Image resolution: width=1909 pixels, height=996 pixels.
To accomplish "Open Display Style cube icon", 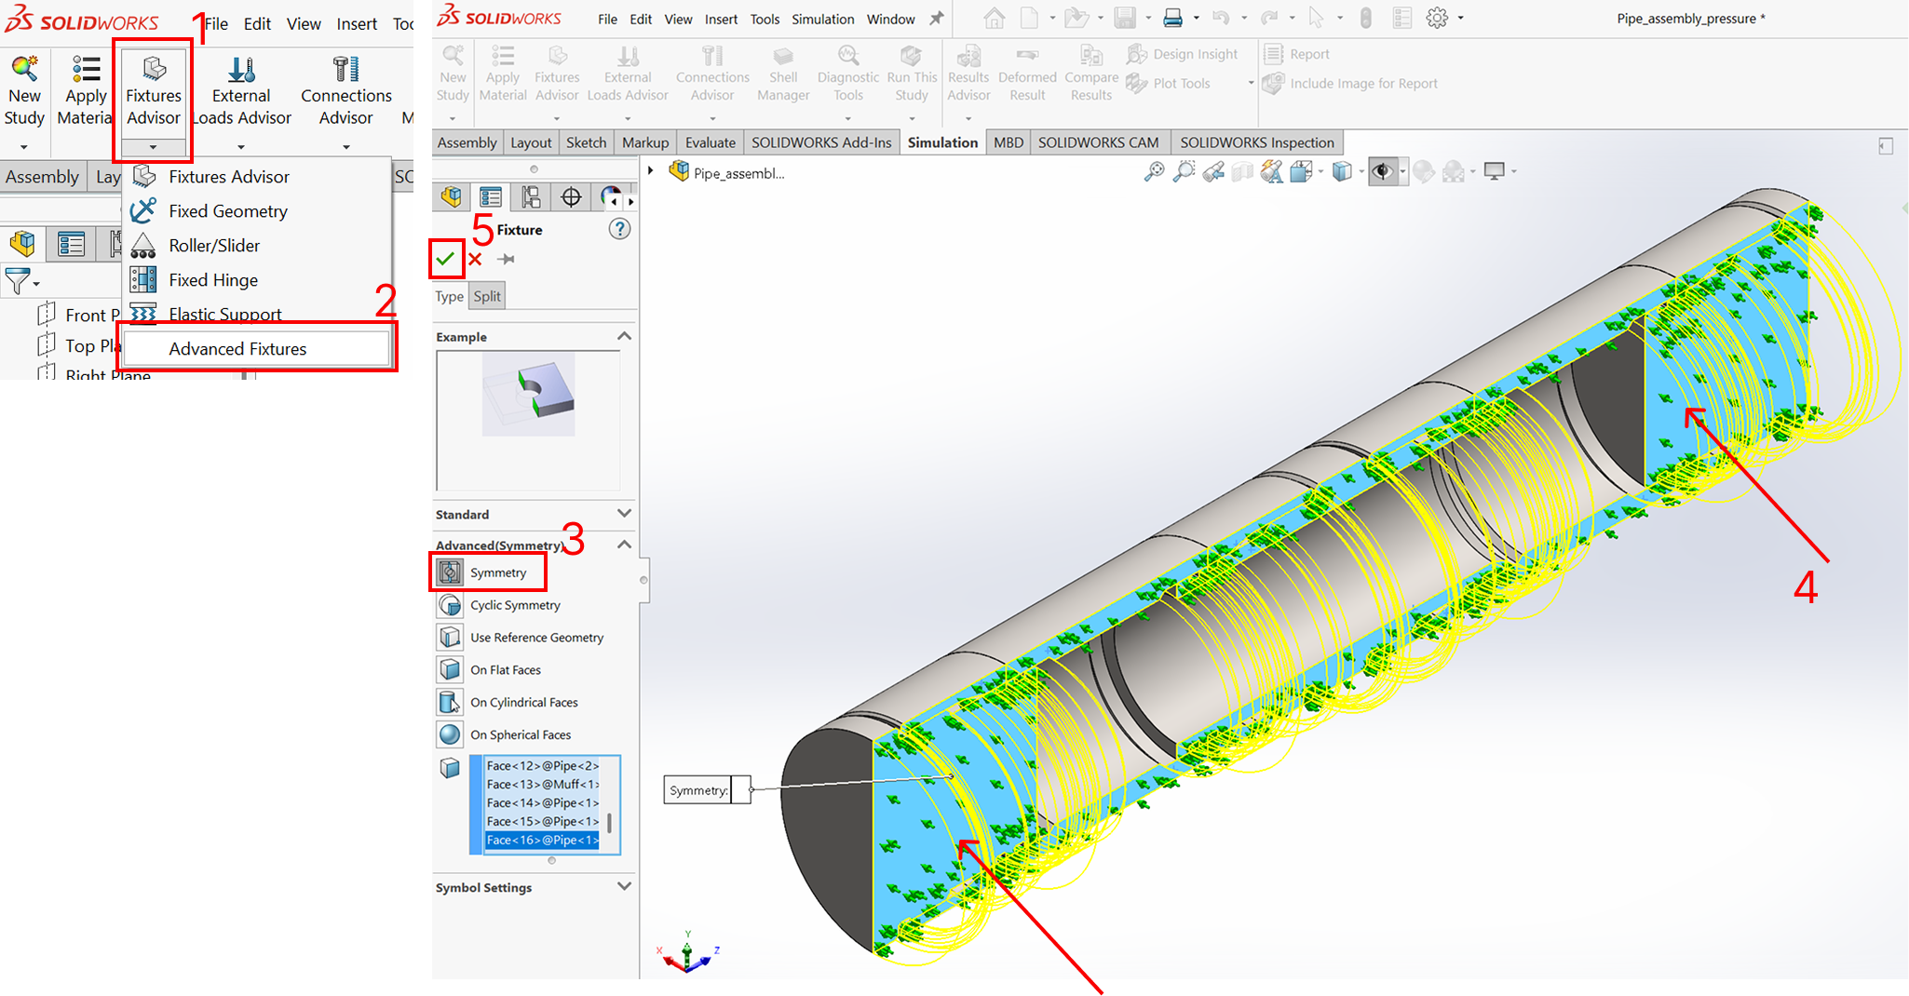I will (x=1342, y=171).
